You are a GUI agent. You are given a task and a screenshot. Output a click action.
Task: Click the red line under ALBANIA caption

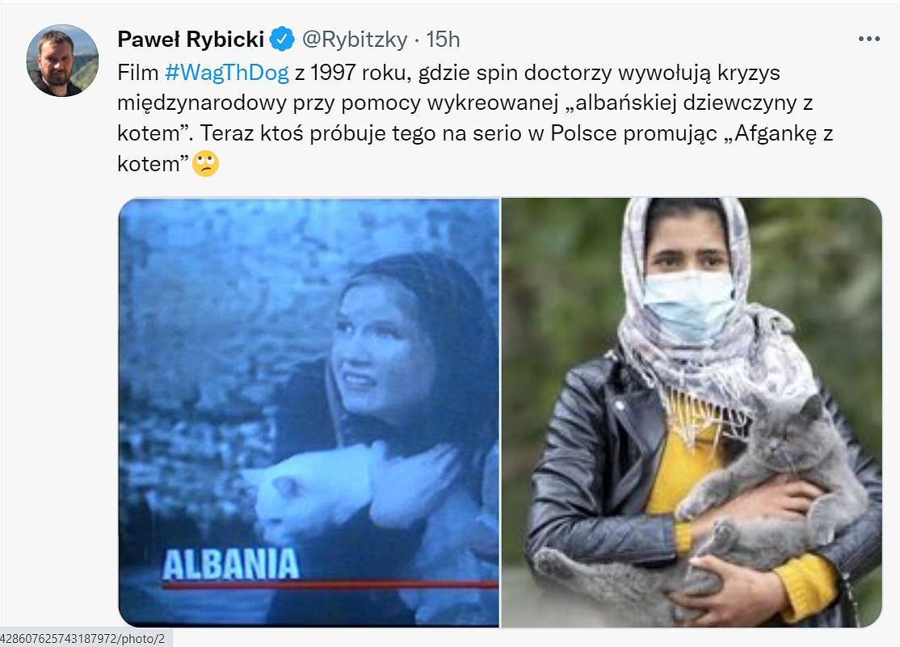pos(330,585)
